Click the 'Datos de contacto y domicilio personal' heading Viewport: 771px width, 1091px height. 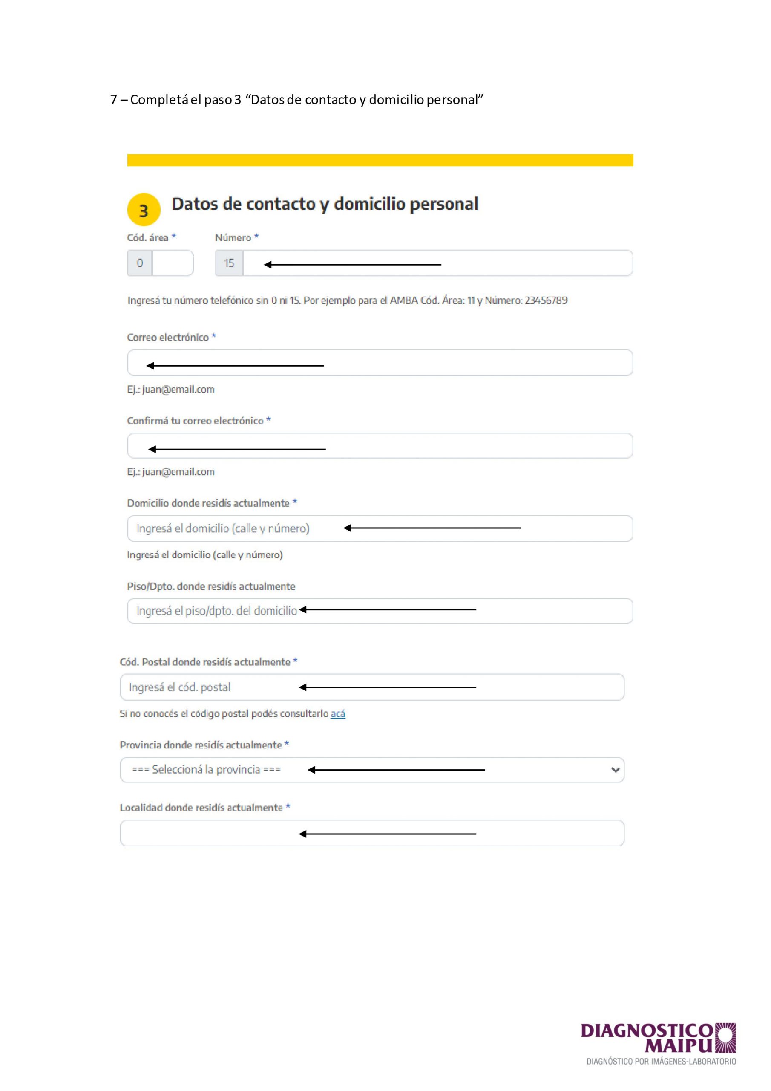click(x=325, y=204)
